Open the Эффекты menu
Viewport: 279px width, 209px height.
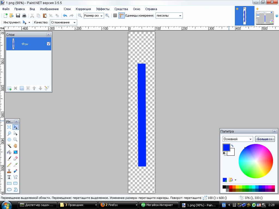[103, 9]
